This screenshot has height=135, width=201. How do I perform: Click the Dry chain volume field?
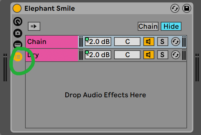coord(98,55)
